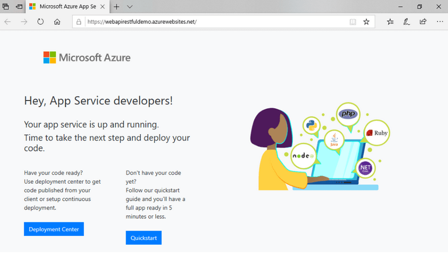
Task: Open a new tab with plus button
Action: [117, 6]
